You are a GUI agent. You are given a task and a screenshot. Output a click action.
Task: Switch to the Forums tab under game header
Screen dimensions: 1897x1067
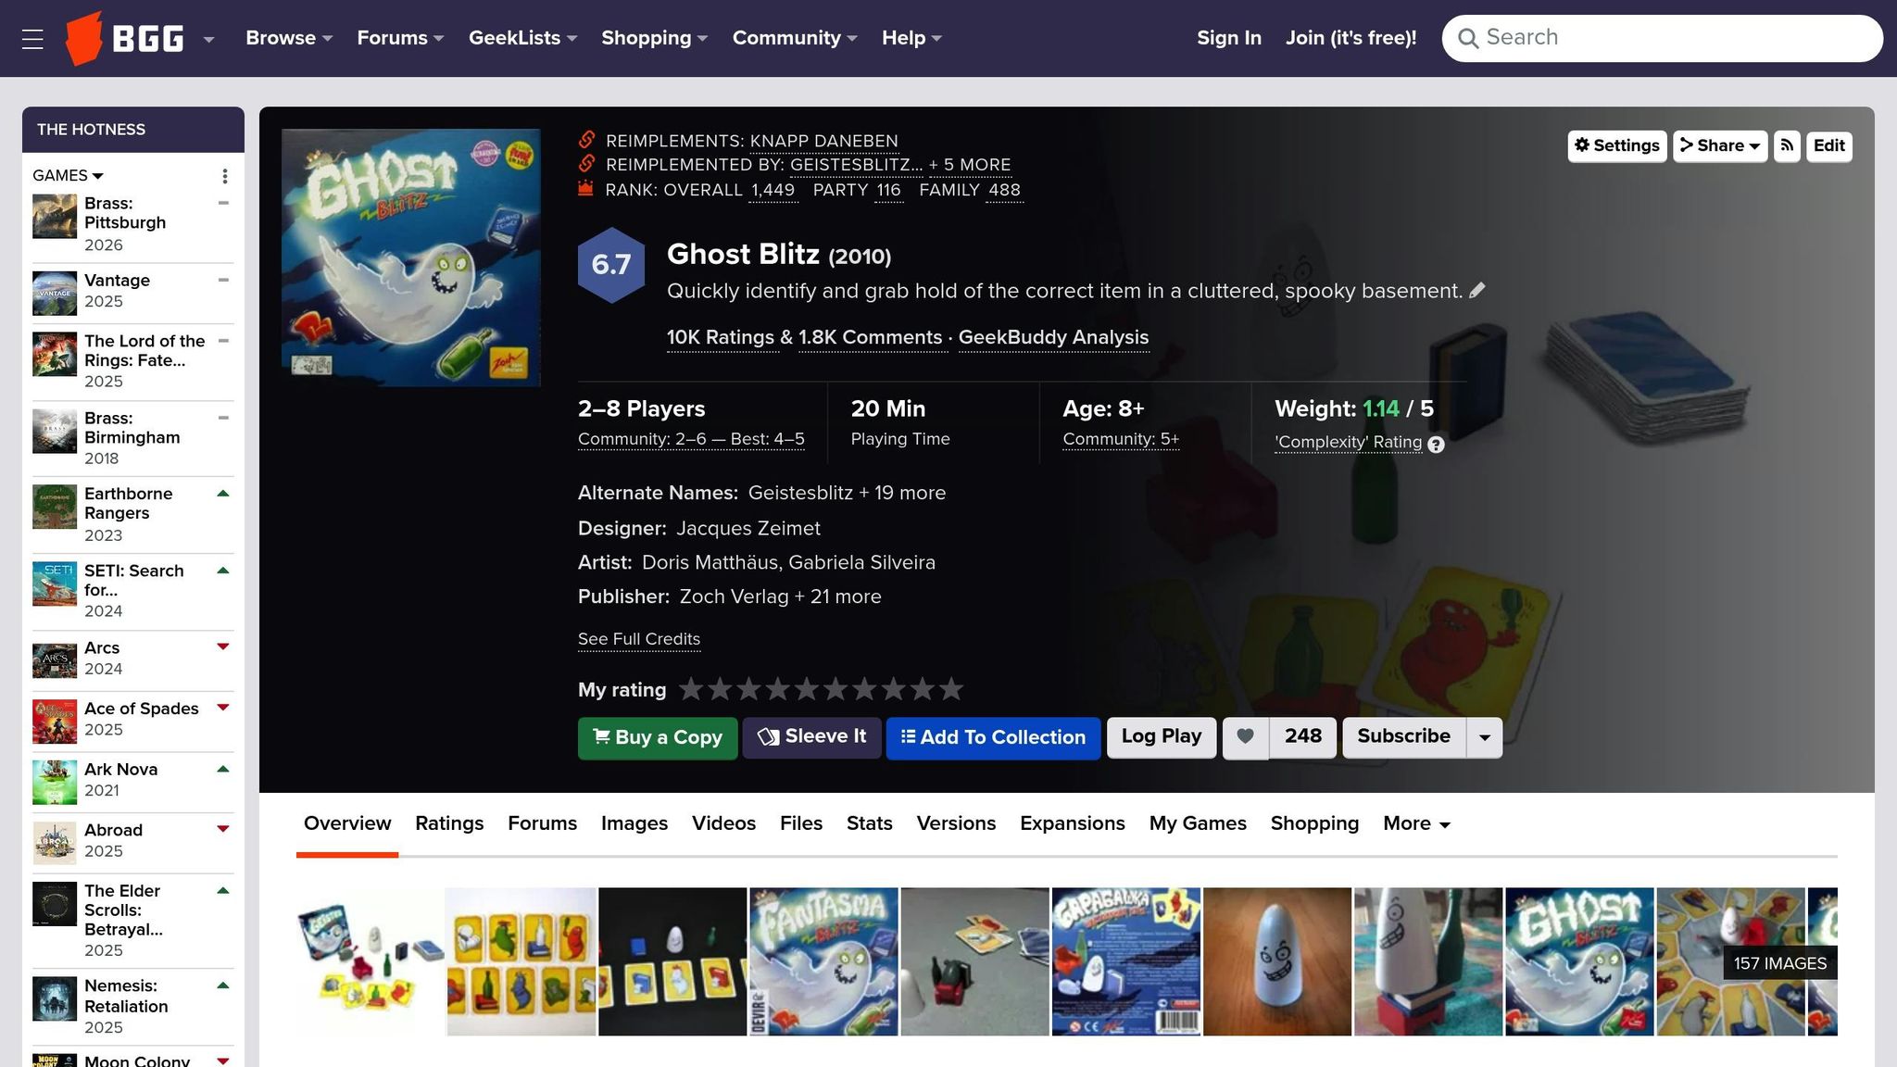click(x=542, y=823)
